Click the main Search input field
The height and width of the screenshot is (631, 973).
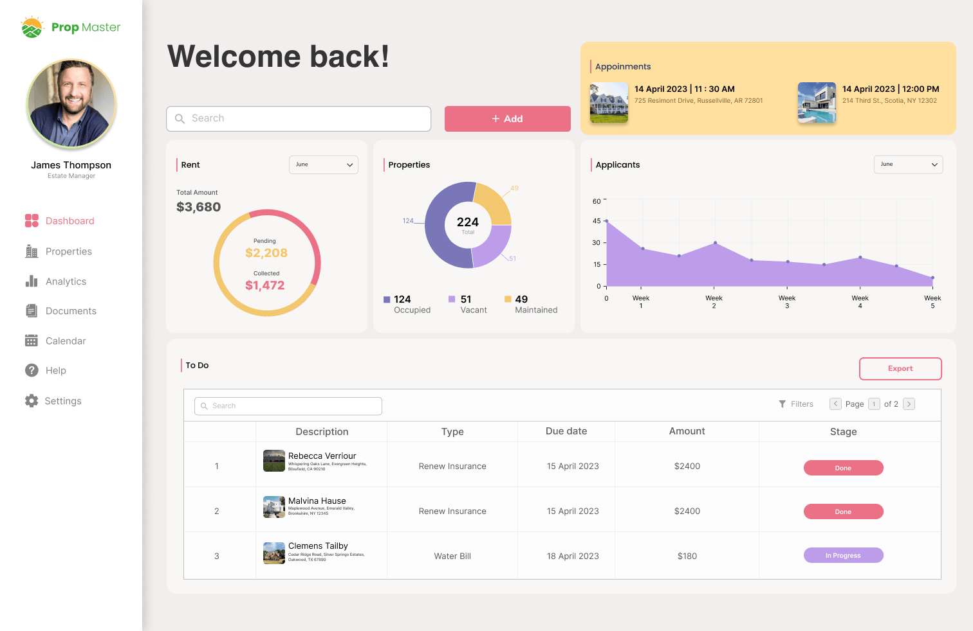[298, 118]
